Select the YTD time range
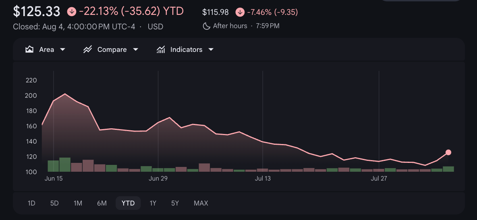 coord(128,203)
